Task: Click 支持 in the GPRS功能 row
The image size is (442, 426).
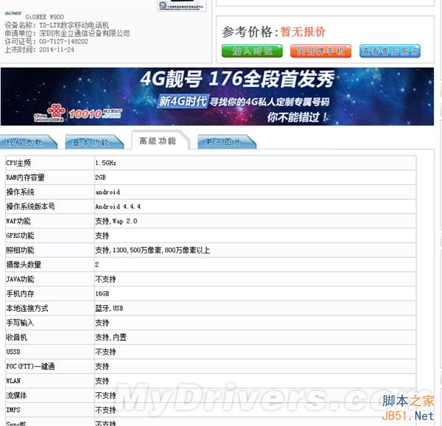Action: (x=102, y=236)
